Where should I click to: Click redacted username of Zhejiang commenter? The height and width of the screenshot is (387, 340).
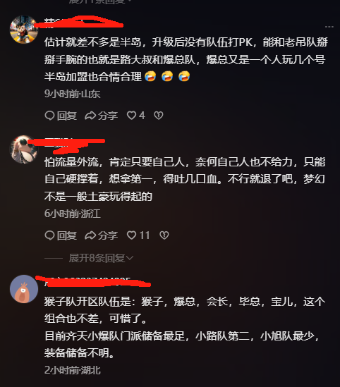[x=67, y=146]
